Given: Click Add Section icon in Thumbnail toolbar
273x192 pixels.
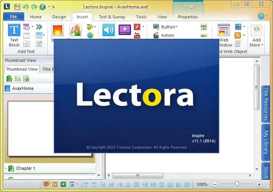Looking at the screenshot, I should click(x=18, y=78).
